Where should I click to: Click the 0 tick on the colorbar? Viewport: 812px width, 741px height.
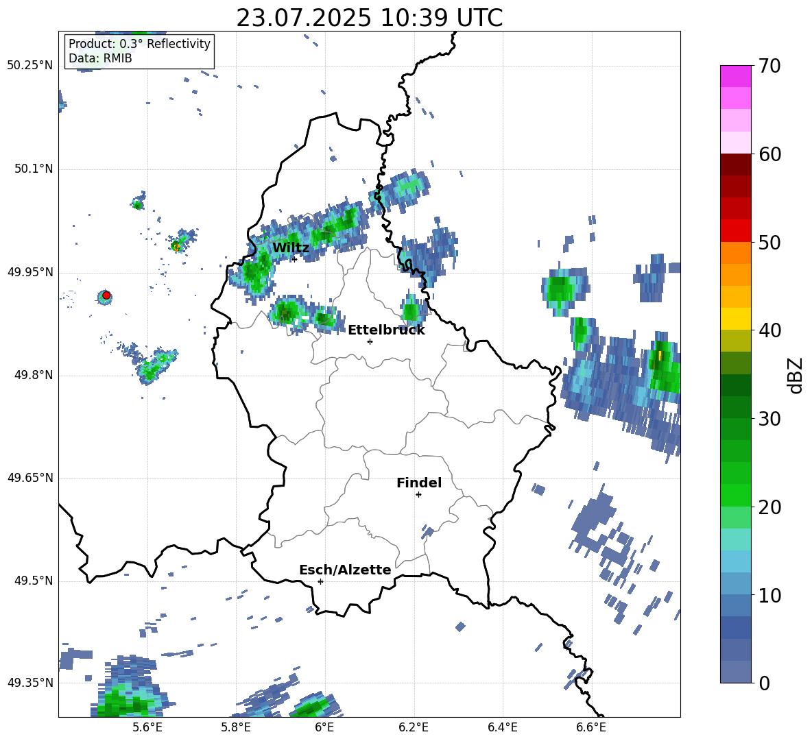[764, 683]
